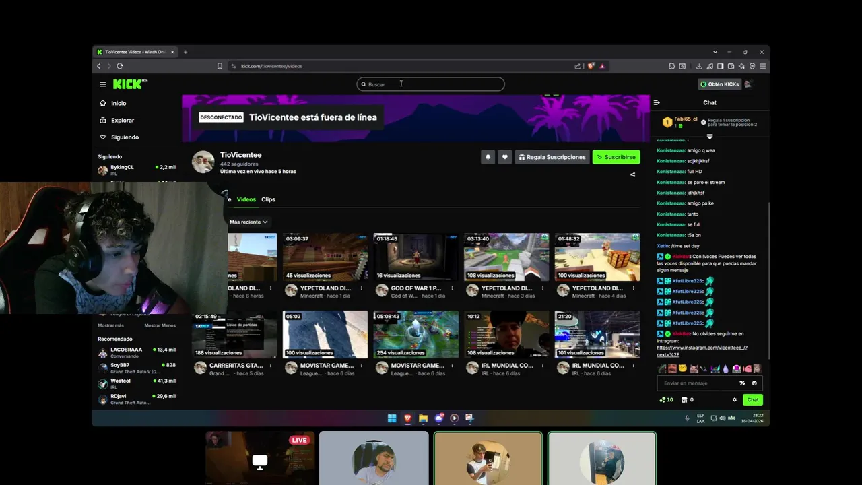Reload the page in browser toolbar
The height and width of the screenshot is (485, 862).
pos(120,66)
